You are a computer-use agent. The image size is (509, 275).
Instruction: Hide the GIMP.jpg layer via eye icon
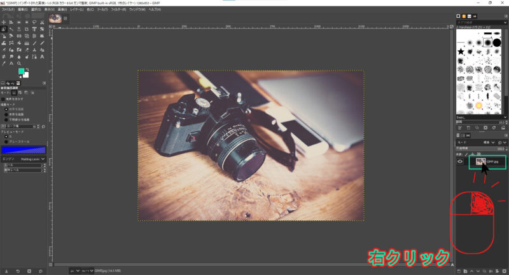460,162
